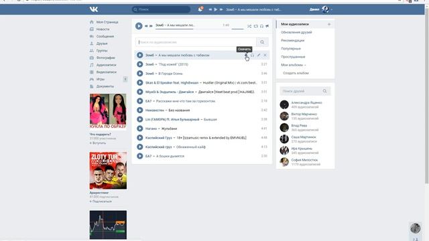Image resolution: width=429 pixels, height=241 pixels.
Task: Click the Игры notification counter badge
Action: click(125, 79)
